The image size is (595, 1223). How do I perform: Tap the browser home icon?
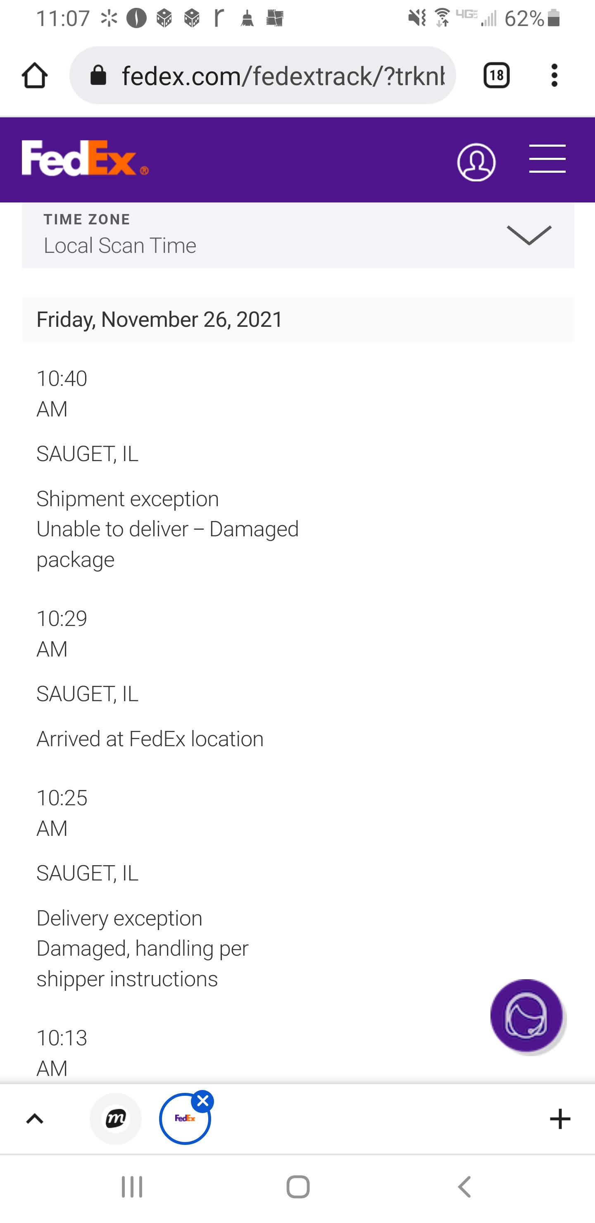pos(34,76)
